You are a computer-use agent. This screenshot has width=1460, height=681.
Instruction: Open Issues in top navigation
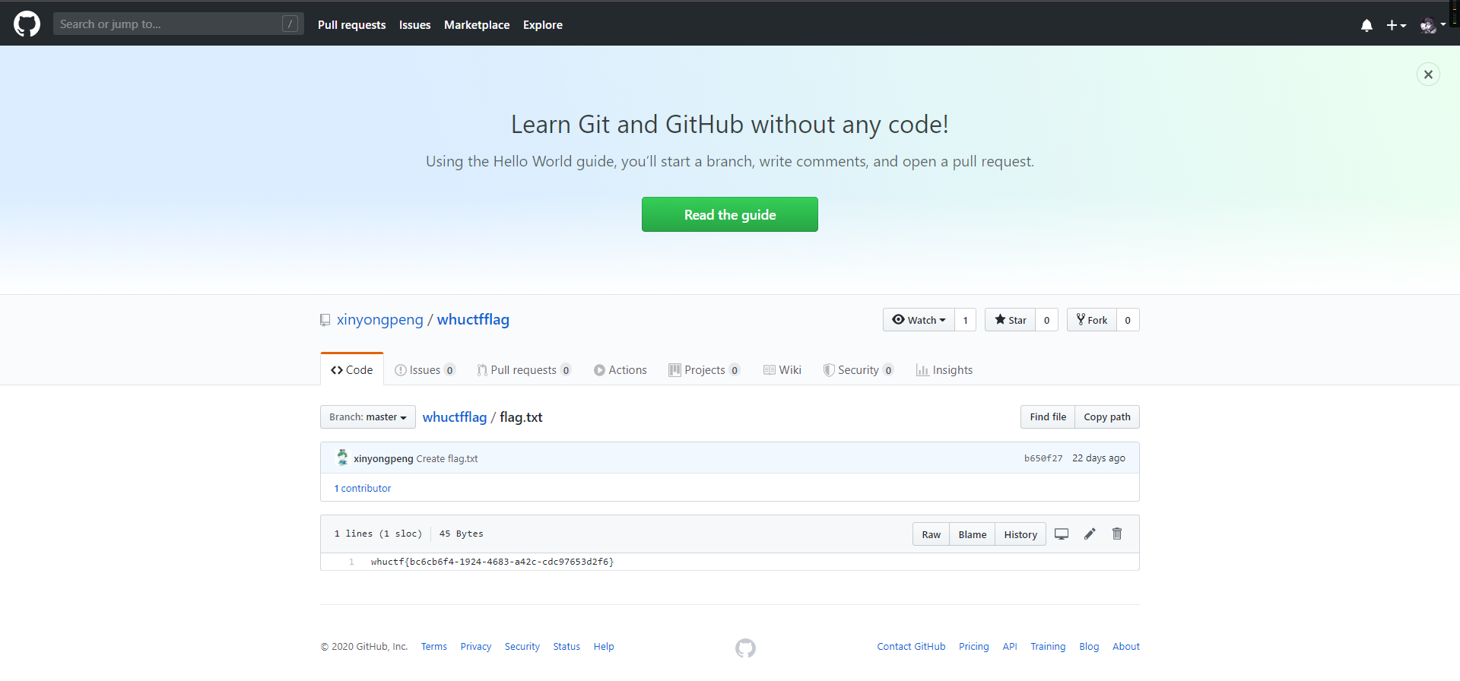click(414, 25)
